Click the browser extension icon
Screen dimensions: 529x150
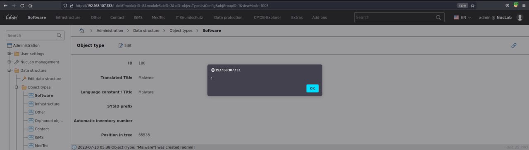516,5
